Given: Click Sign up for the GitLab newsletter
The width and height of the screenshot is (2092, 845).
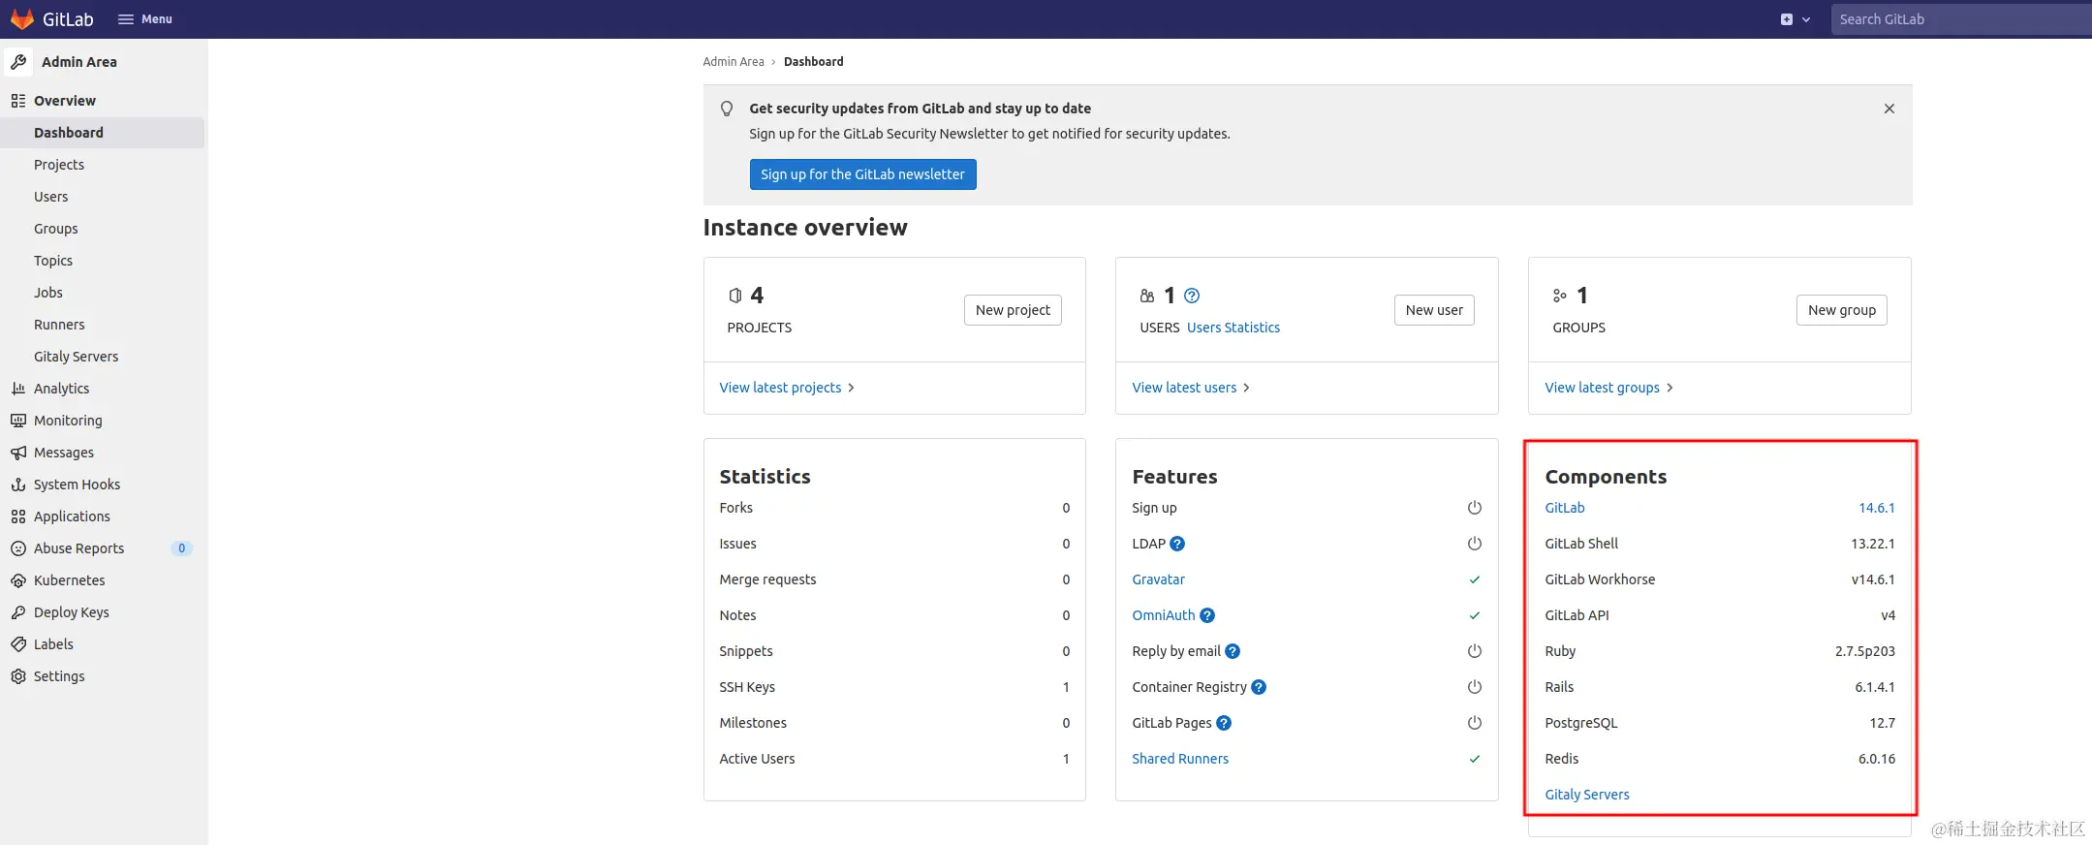Looking at the screenshot, I should (x=862, y=174).
